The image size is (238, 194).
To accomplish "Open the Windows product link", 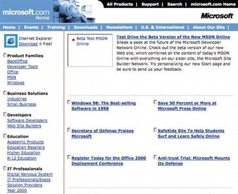I will click(16, 83).
